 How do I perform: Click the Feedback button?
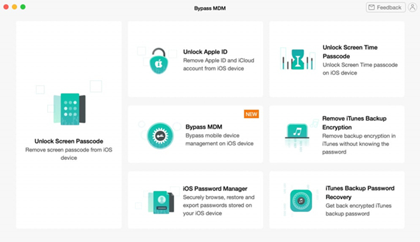[x=386, y=7]
